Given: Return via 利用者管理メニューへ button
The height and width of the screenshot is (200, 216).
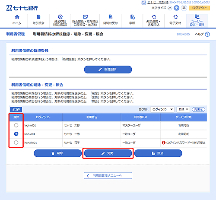Looking at the screenshot, I should tap(108, 176).
